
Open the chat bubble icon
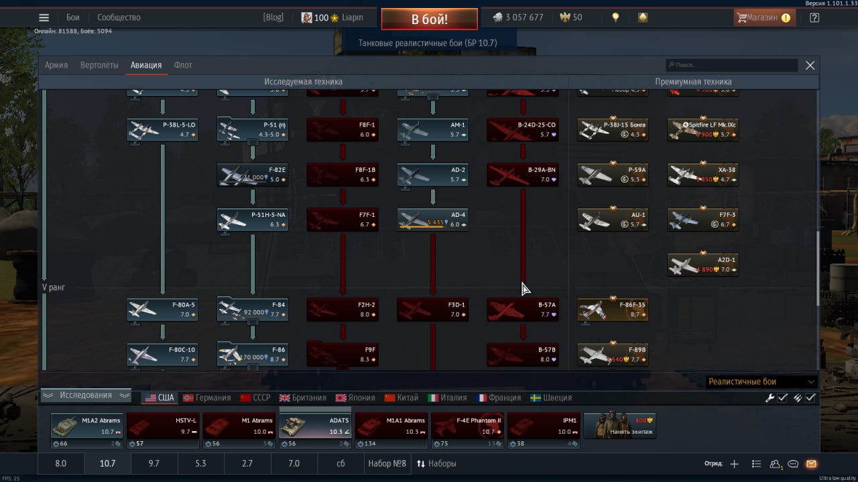pyautogui.click(x=793, y=464)
